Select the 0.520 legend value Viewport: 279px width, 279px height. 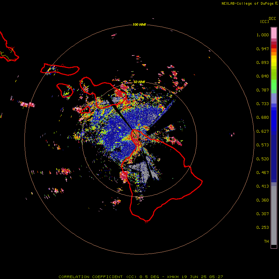[263, 159]
